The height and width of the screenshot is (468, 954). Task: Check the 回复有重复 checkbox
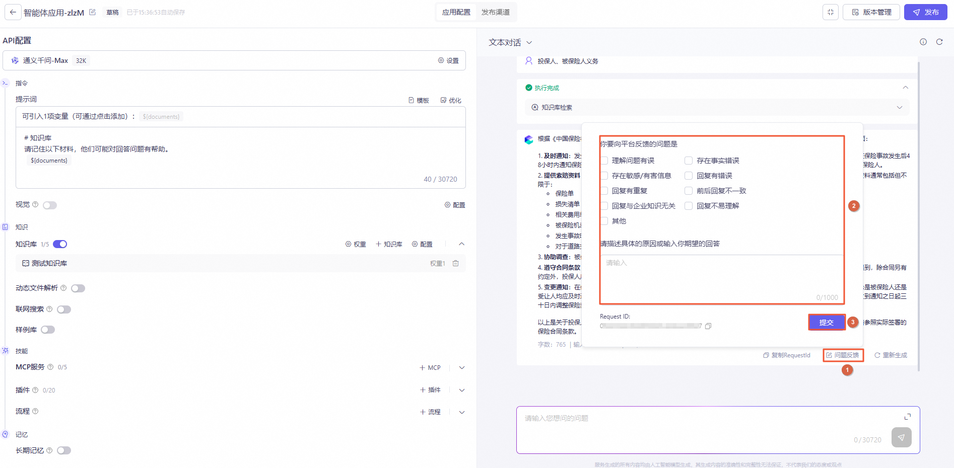604,191
